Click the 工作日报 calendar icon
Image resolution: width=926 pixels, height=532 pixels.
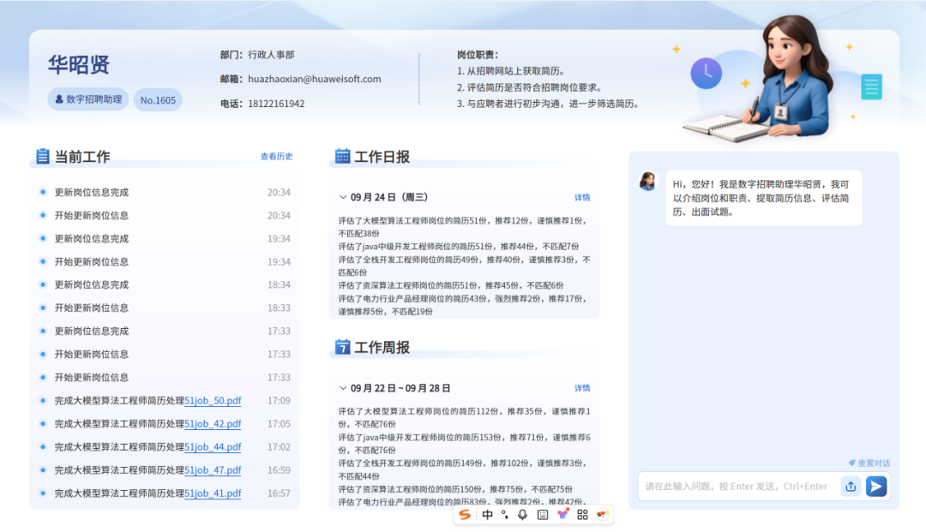pyautogui.click(x=342, y=156)
